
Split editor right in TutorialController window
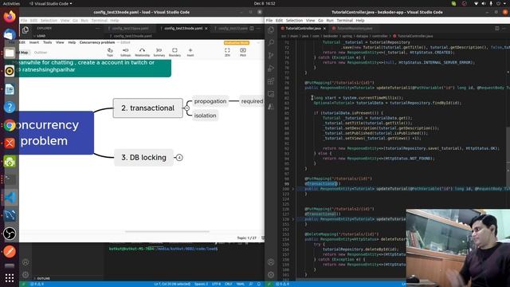[496, 29]
